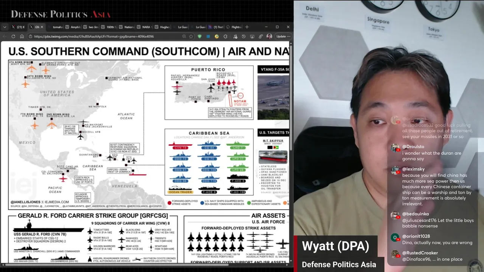
Task: Close the active G9 X tab
Action: click(42, 27)
